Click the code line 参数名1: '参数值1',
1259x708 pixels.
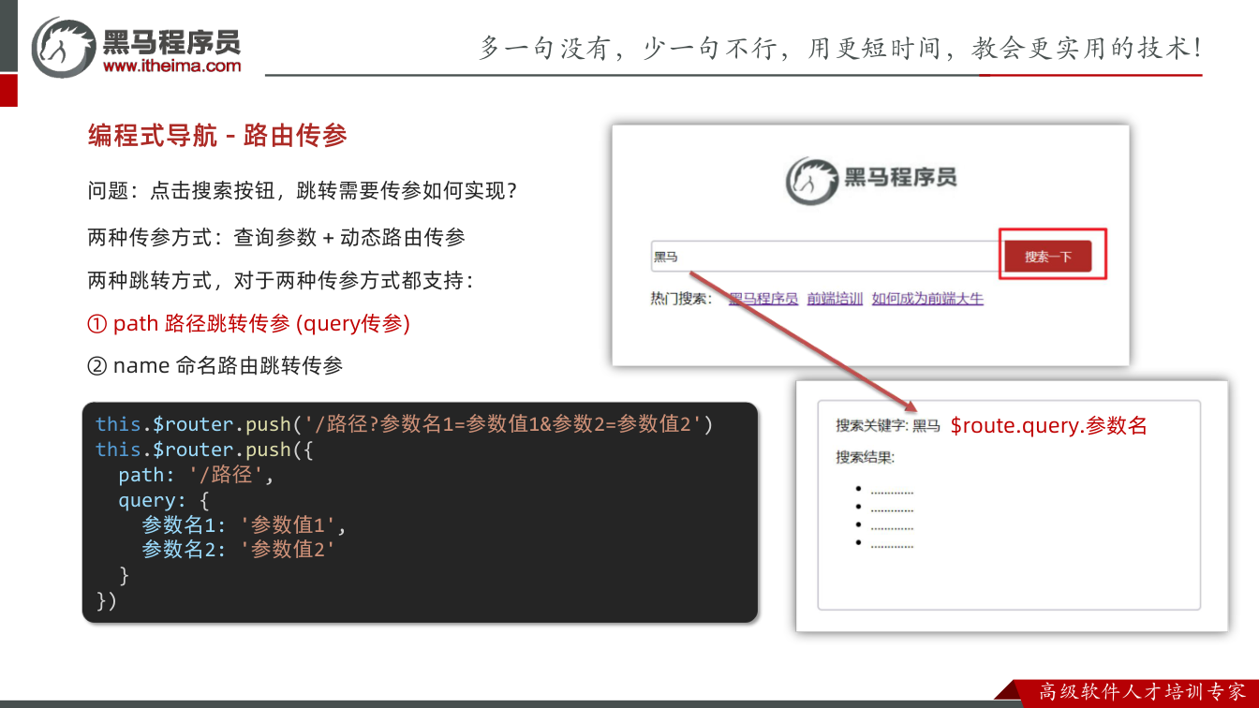[x=244, y=524]
